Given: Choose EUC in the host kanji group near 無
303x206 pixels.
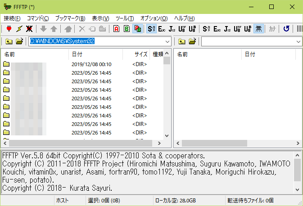Looking at the screenshot, I should (217, 29).
